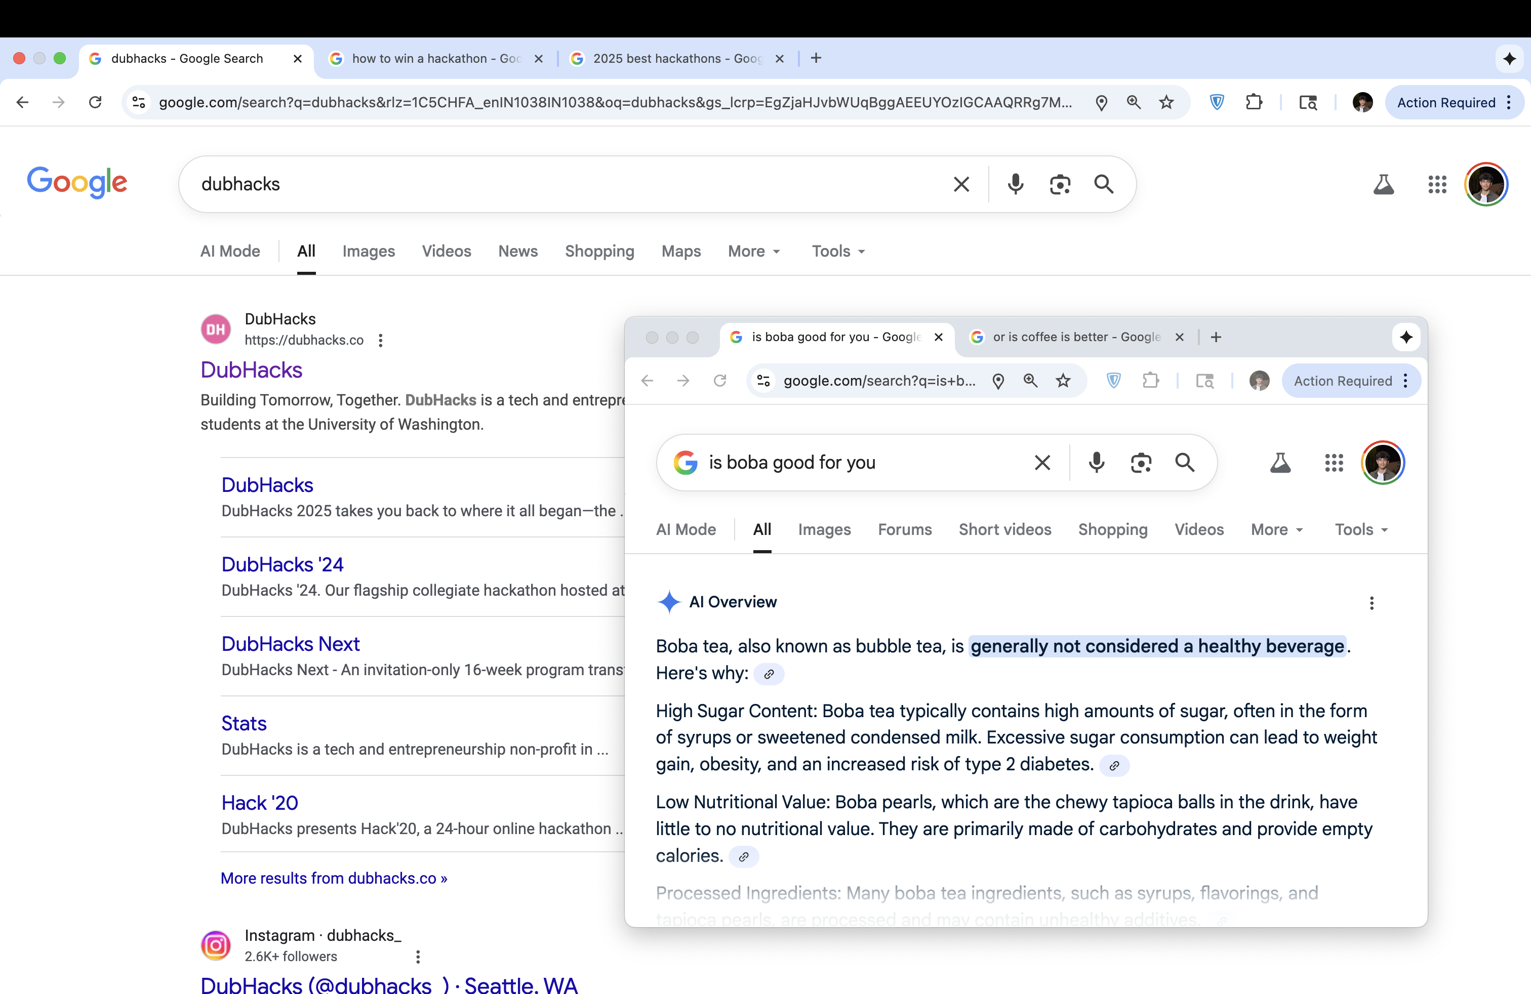The image size is (1531, 994).
Task: Open 'More results from dubhacks.co' link
Action: click(x=334, y=878)
